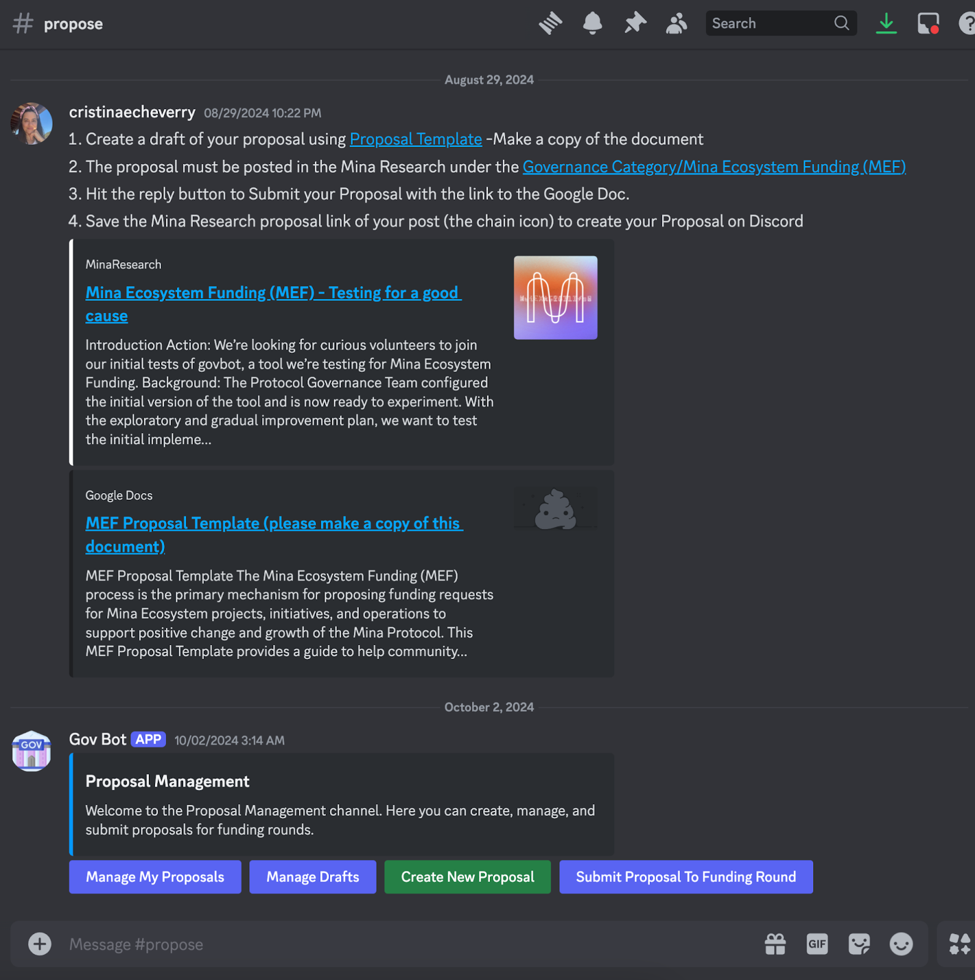Open cristinaecheverry's avatar
Viewport: 975px width, 980px height.
tap(31, 124)
